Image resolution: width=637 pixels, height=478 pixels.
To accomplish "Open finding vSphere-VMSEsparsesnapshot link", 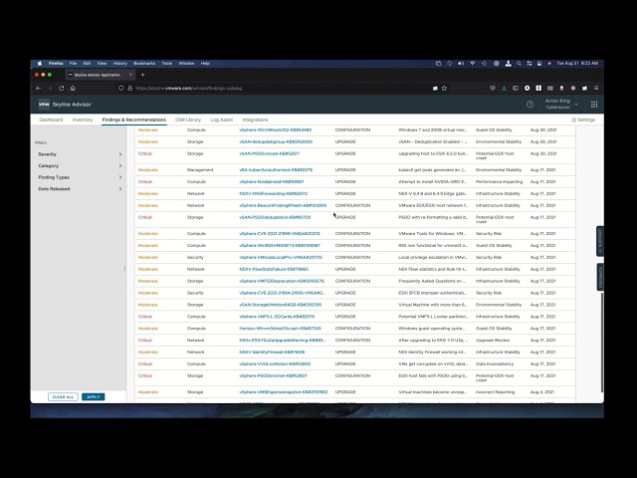I will tap(284, 392).
